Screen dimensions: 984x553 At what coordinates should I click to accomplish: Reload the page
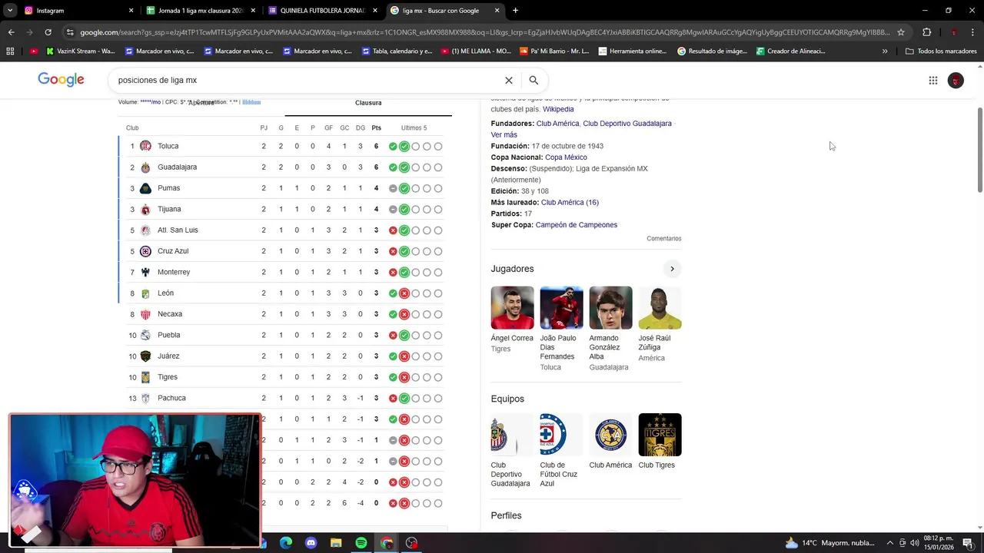pos(48,32)
